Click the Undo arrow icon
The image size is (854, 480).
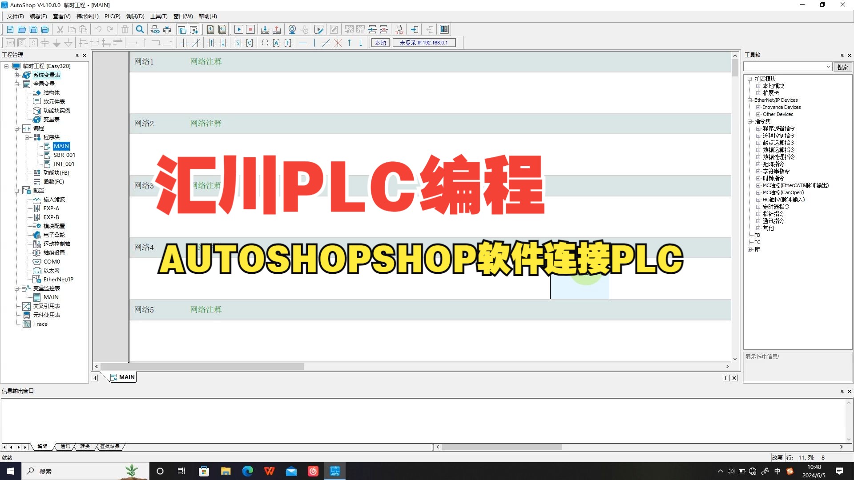click(x=98, y=29)
